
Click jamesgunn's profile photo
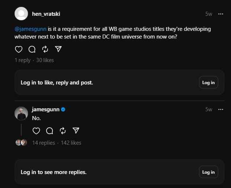[21, 113]
